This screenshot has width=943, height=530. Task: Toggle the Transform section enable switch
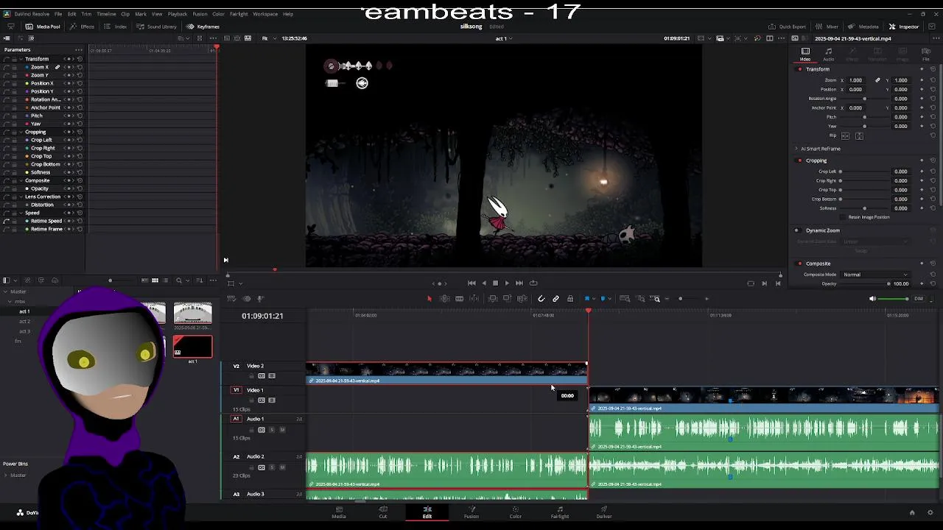pos(799,69)
